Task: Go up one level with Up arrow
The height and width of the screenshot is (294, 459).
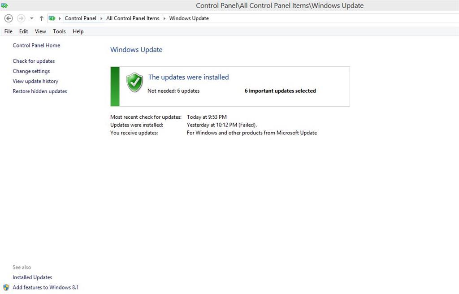Action: (42, 18)
